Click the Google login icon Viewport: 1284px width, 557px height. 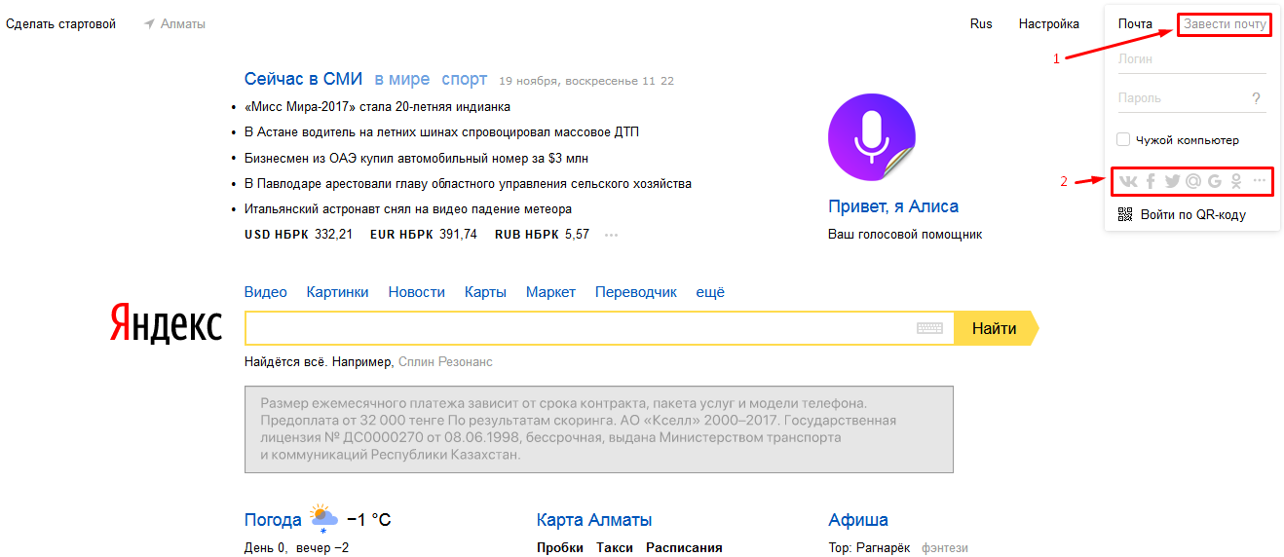point(1215,181)
